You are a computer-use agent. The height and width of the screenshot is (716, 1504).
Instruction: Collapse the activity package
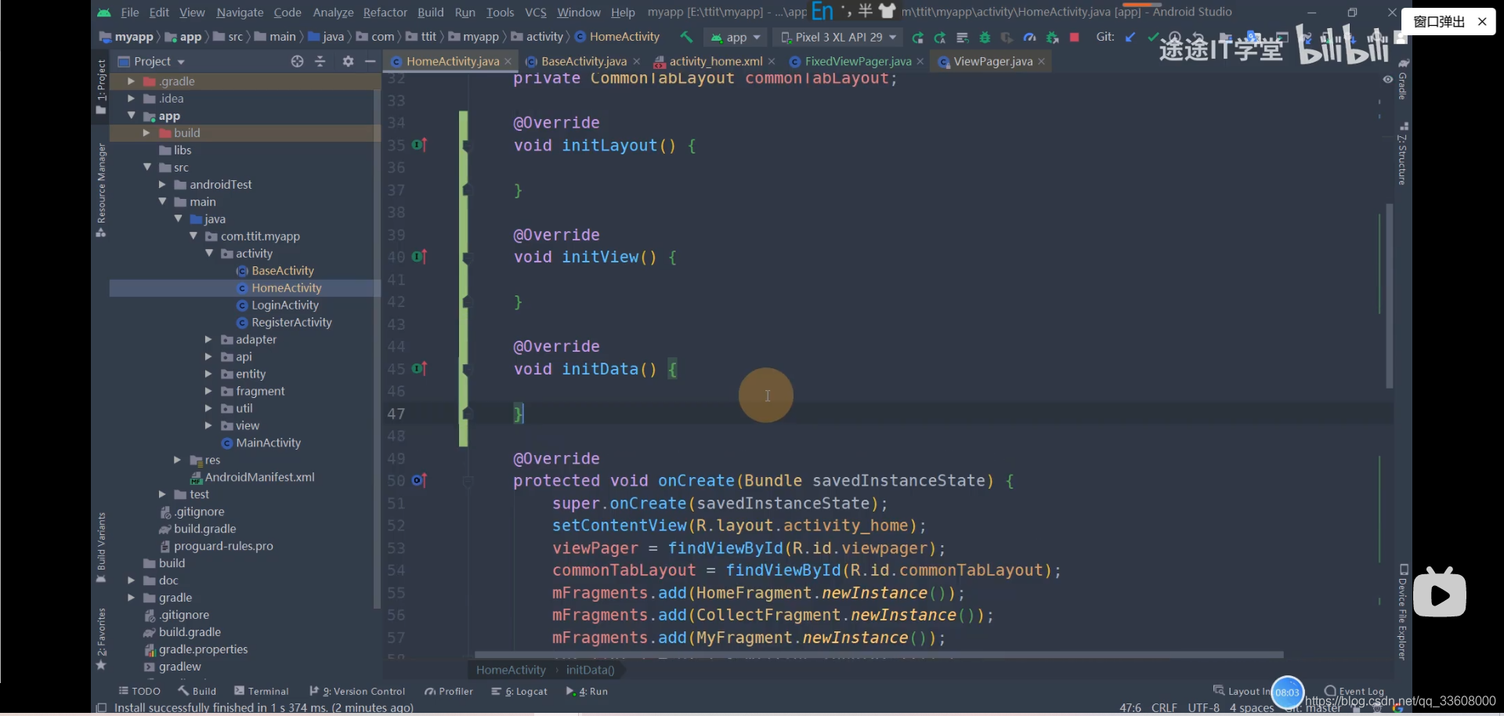209,254
